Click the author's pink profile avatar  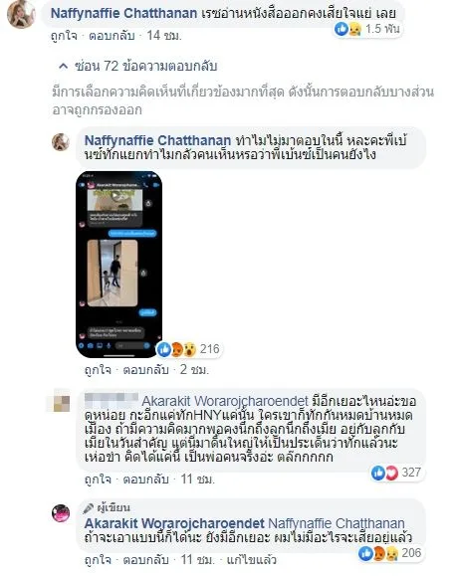tap(61, 513)
